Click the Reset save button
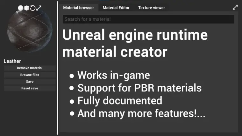242x136 pixels. tap(30, 88)
